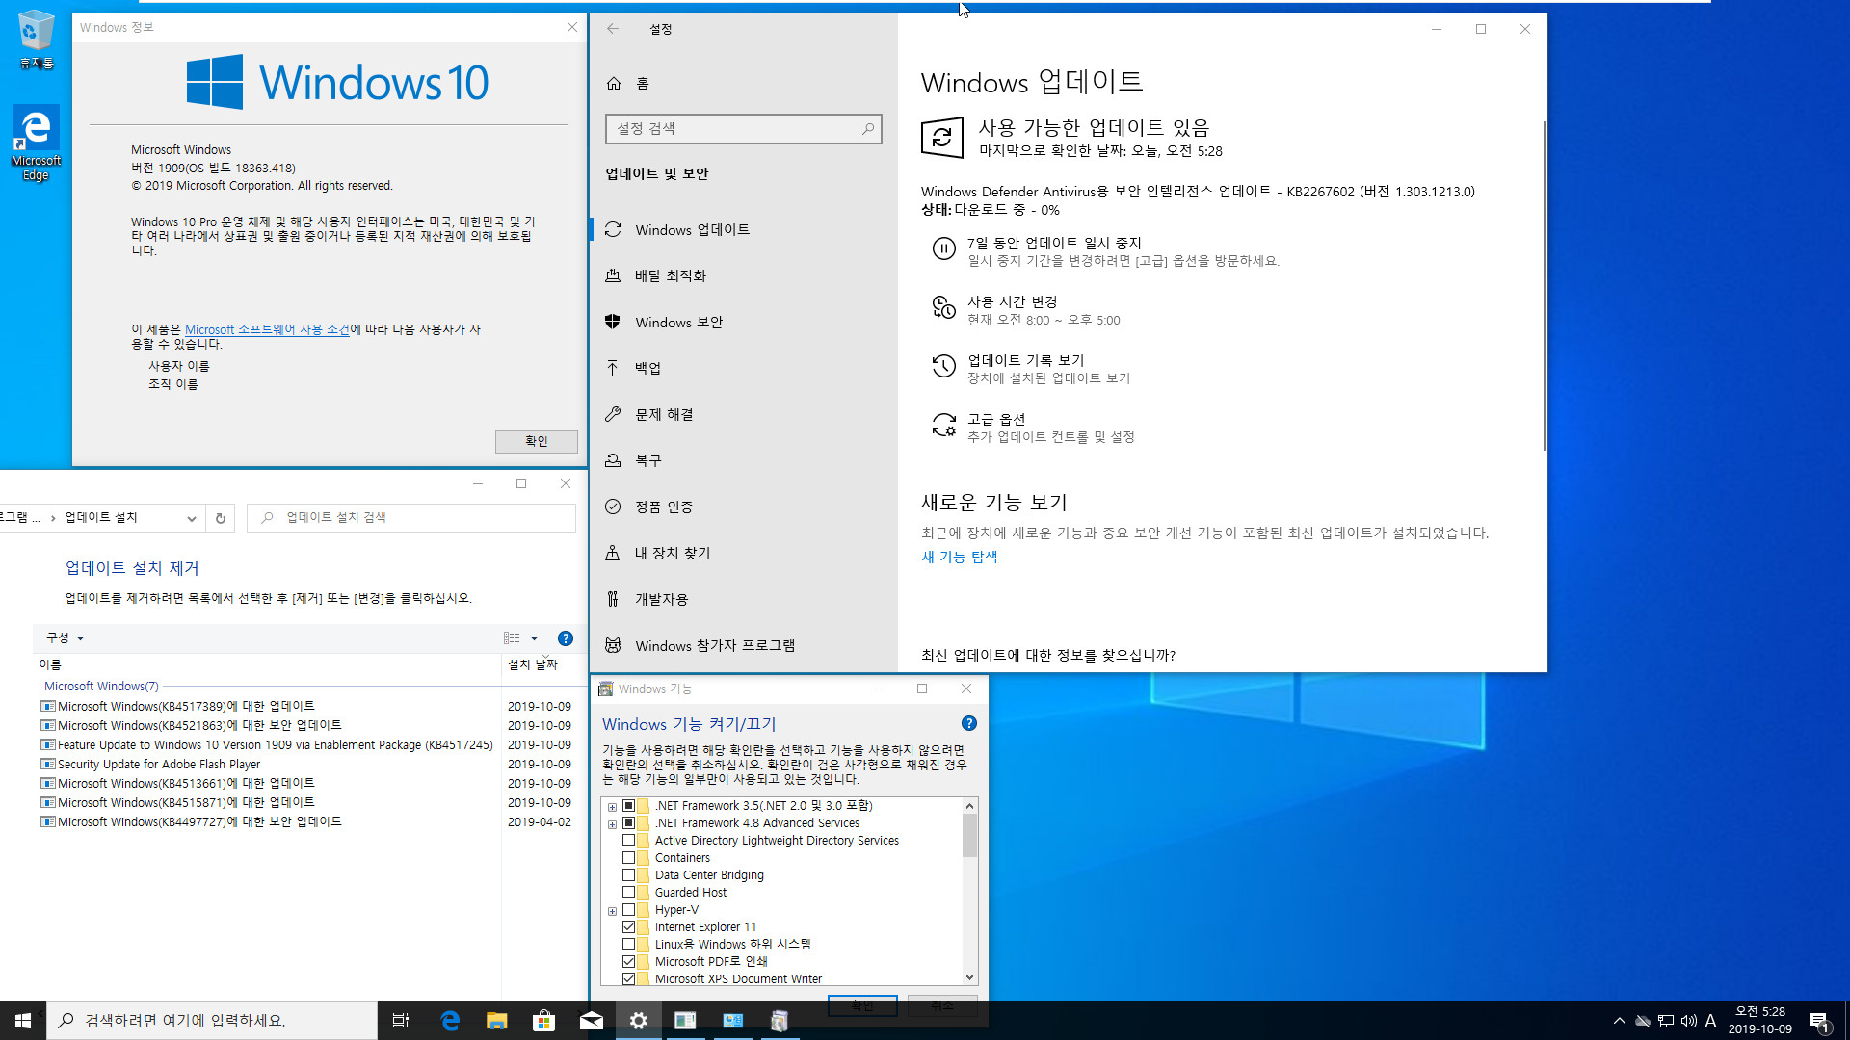The width and height of the screenshot is (1850, 1040).
Task: Open help in the installed updates window
Action: [x=566, y=638]
